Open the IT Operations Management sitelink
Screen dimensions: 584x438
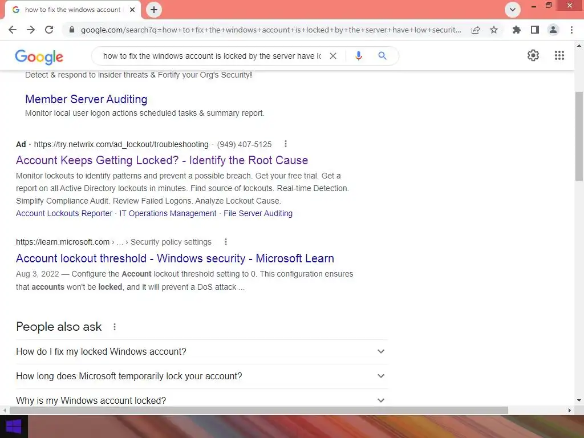click(168, 213)
